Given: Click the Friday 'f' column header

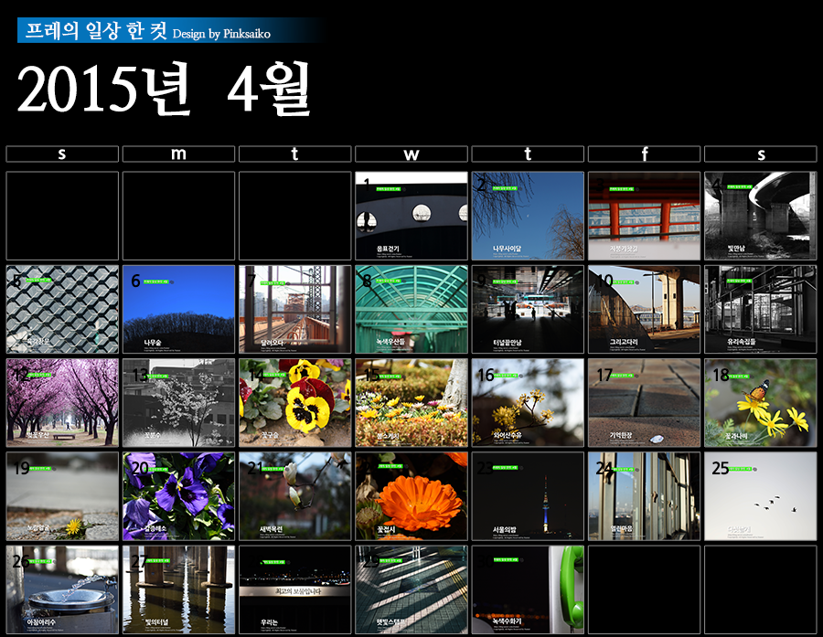Looking at the screenshot, I should (x=644, y=154).
